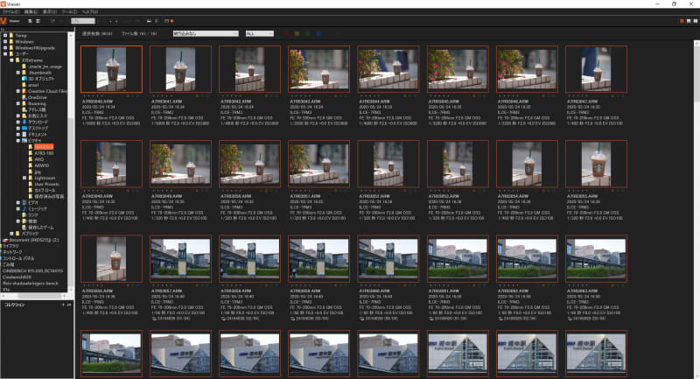This screenshot has width=700, height=379.
Task: Select the ライブラリ tree item
Action: click(x=11, y=246)
